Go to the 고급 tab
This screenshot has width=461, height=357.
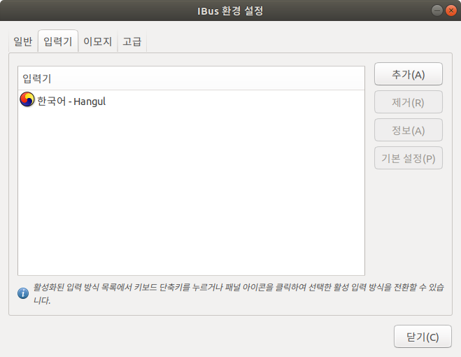tap(132, 41)
